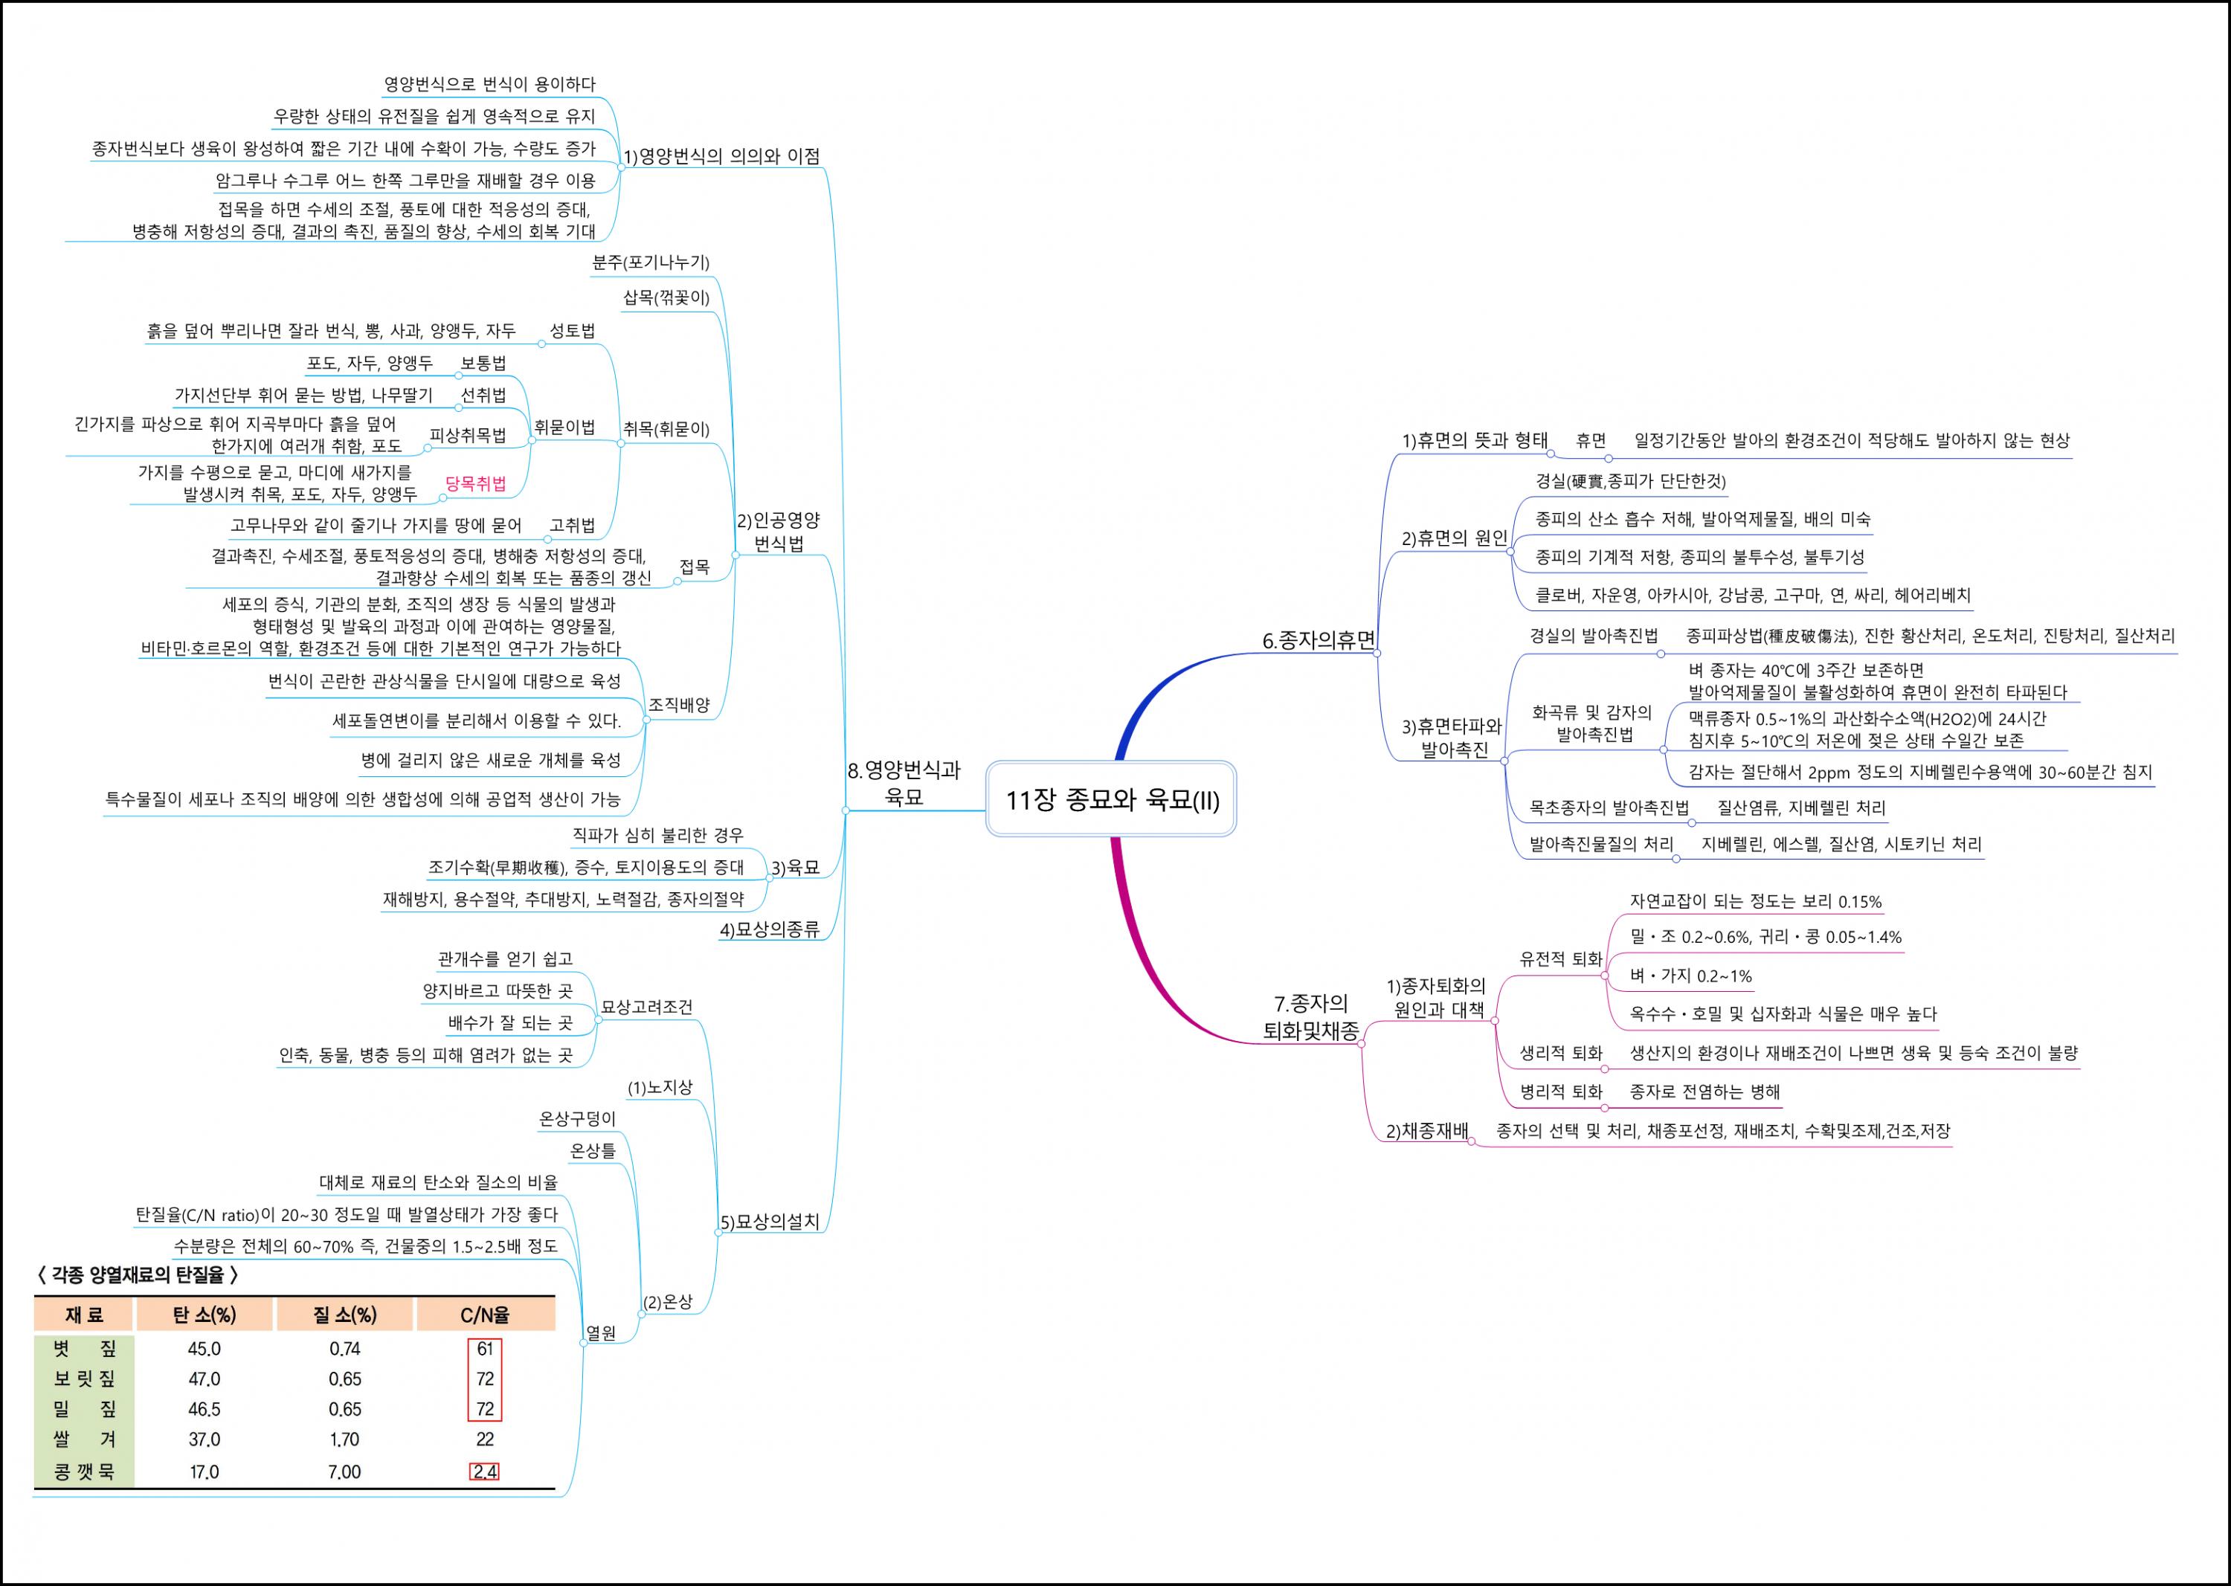The height and width of the screenshot is (1586, 2231).
Task: Collapse the circle left of 3)육묘
Action: [769, 880]
